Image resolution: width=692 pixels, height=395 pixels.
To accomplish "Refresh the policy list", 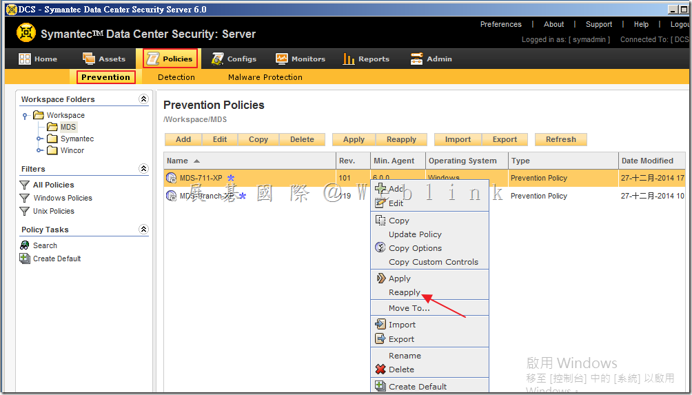I will [561, 139].
